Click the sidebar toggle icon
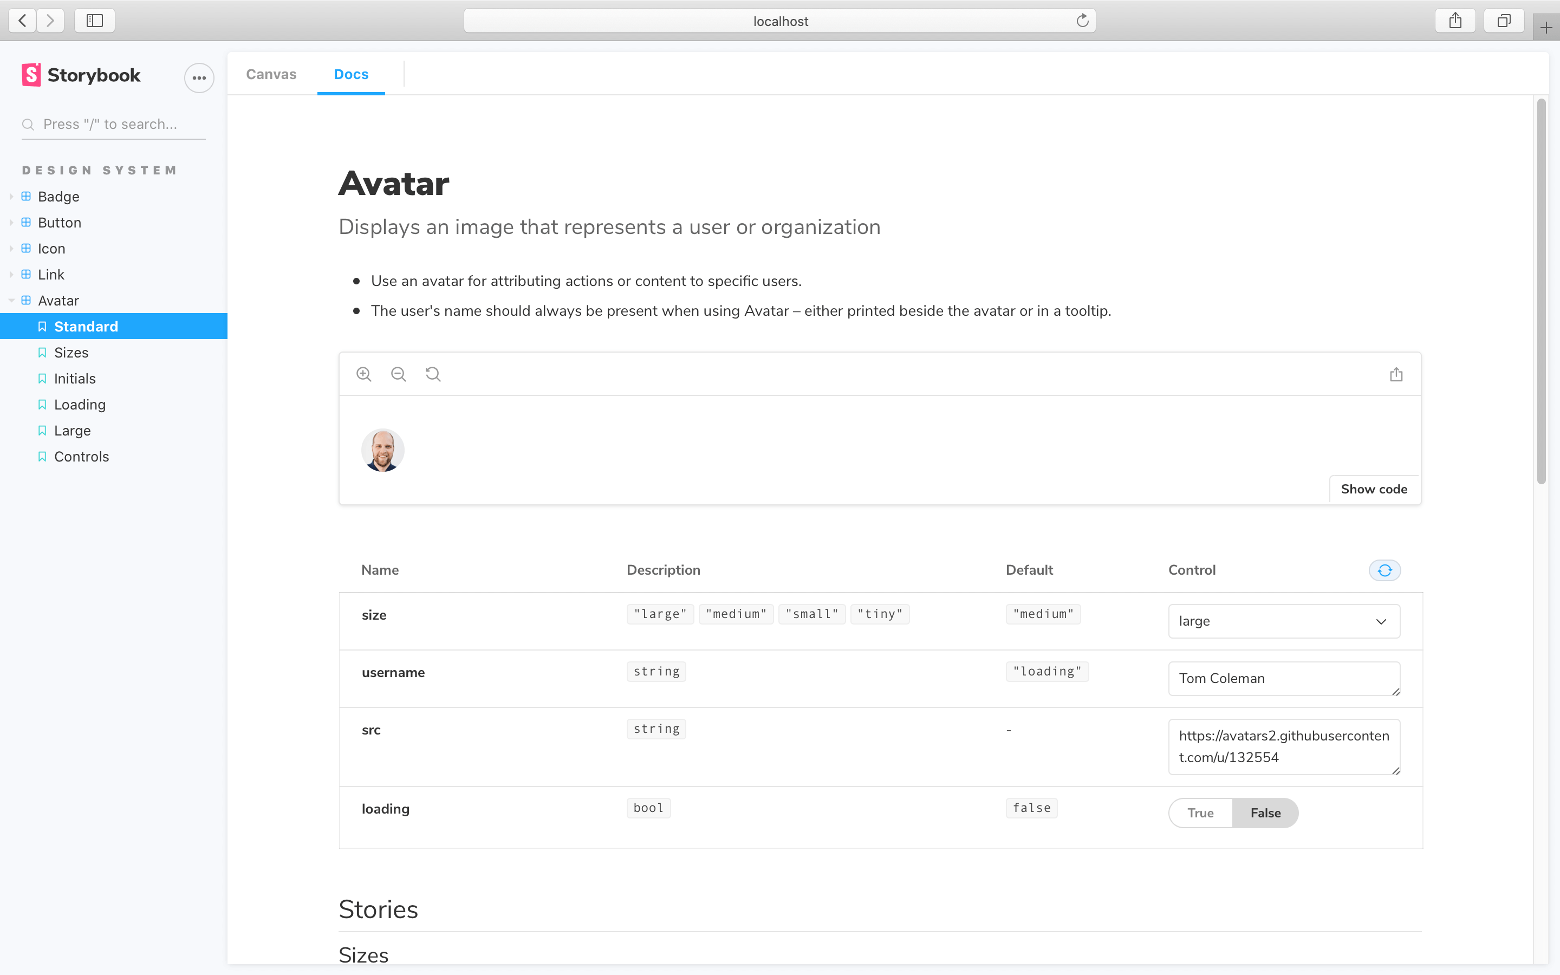The image size is (1560, 975). click(x=94, y=21)
